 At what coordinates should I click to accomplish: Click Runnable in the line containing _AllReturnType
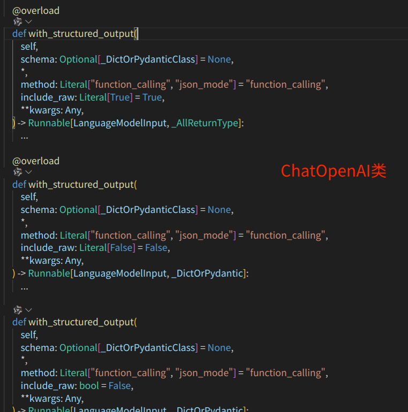tap(49, 123)
